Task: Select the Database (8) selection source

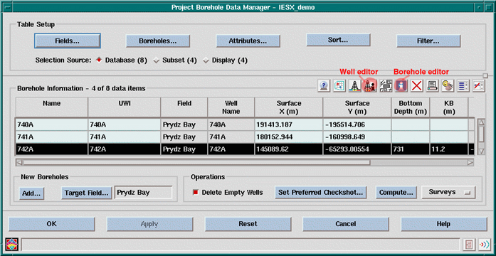Action: point(122,60)
